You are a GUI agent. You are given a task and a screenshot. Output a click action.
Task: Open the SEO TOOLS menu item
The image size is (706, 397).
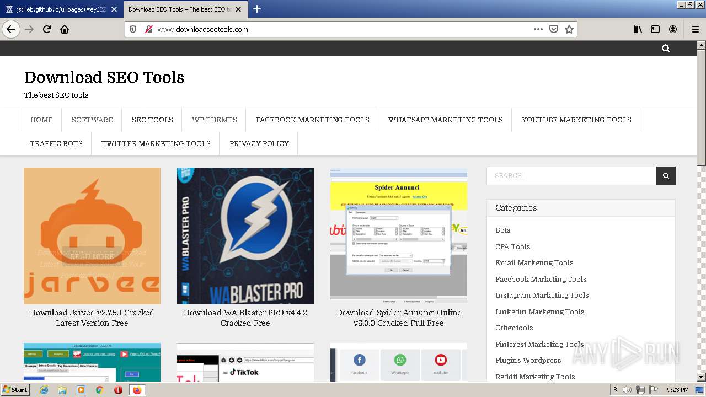click(x=152, y=120)
